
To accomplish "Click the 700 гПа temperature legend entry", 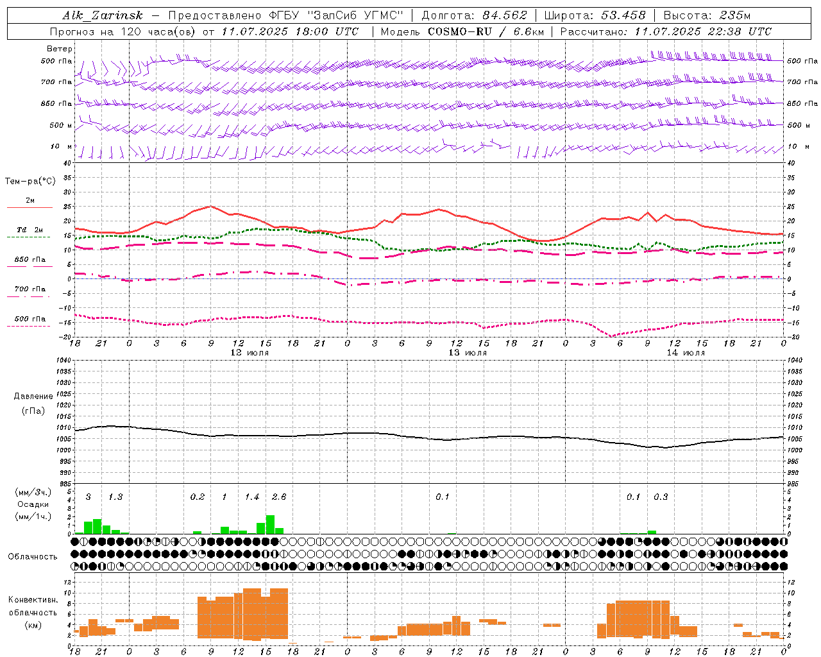I will point(30,289).
